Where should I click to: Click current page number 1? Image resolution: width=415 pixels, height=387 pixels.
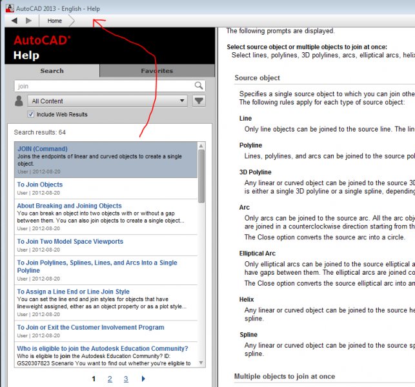tap(94, 379)
